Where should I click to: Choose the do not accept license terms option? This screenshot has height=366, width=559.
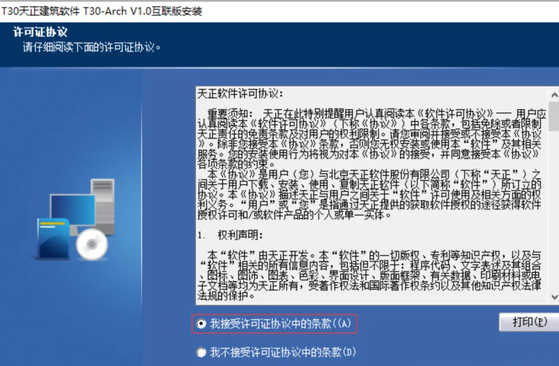click(201, 353)
